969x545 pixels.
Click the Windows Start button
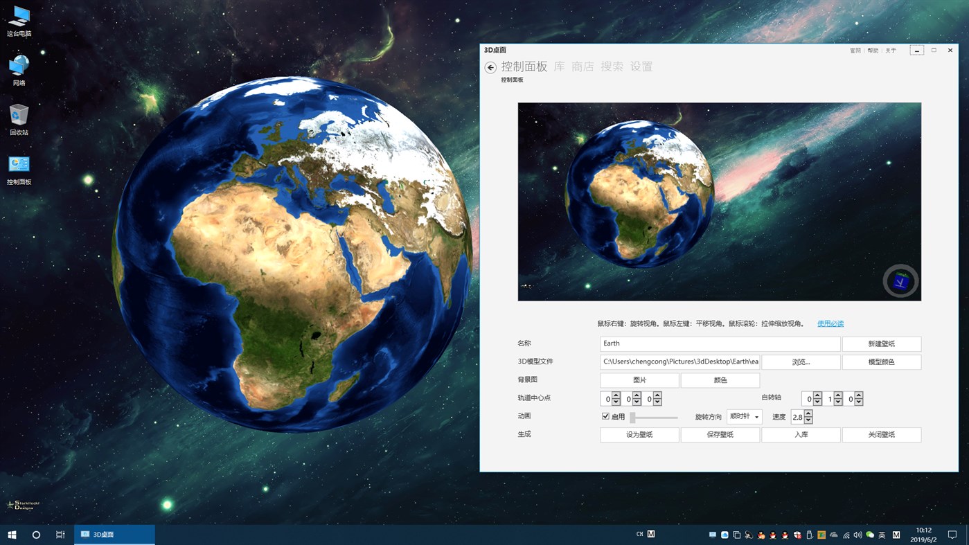(13, 534)
